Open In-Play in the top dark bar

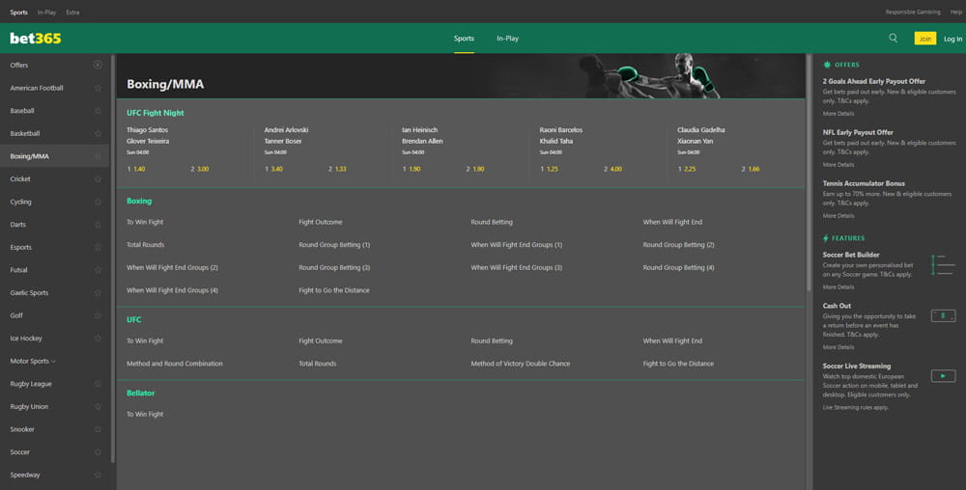[46, 13]
